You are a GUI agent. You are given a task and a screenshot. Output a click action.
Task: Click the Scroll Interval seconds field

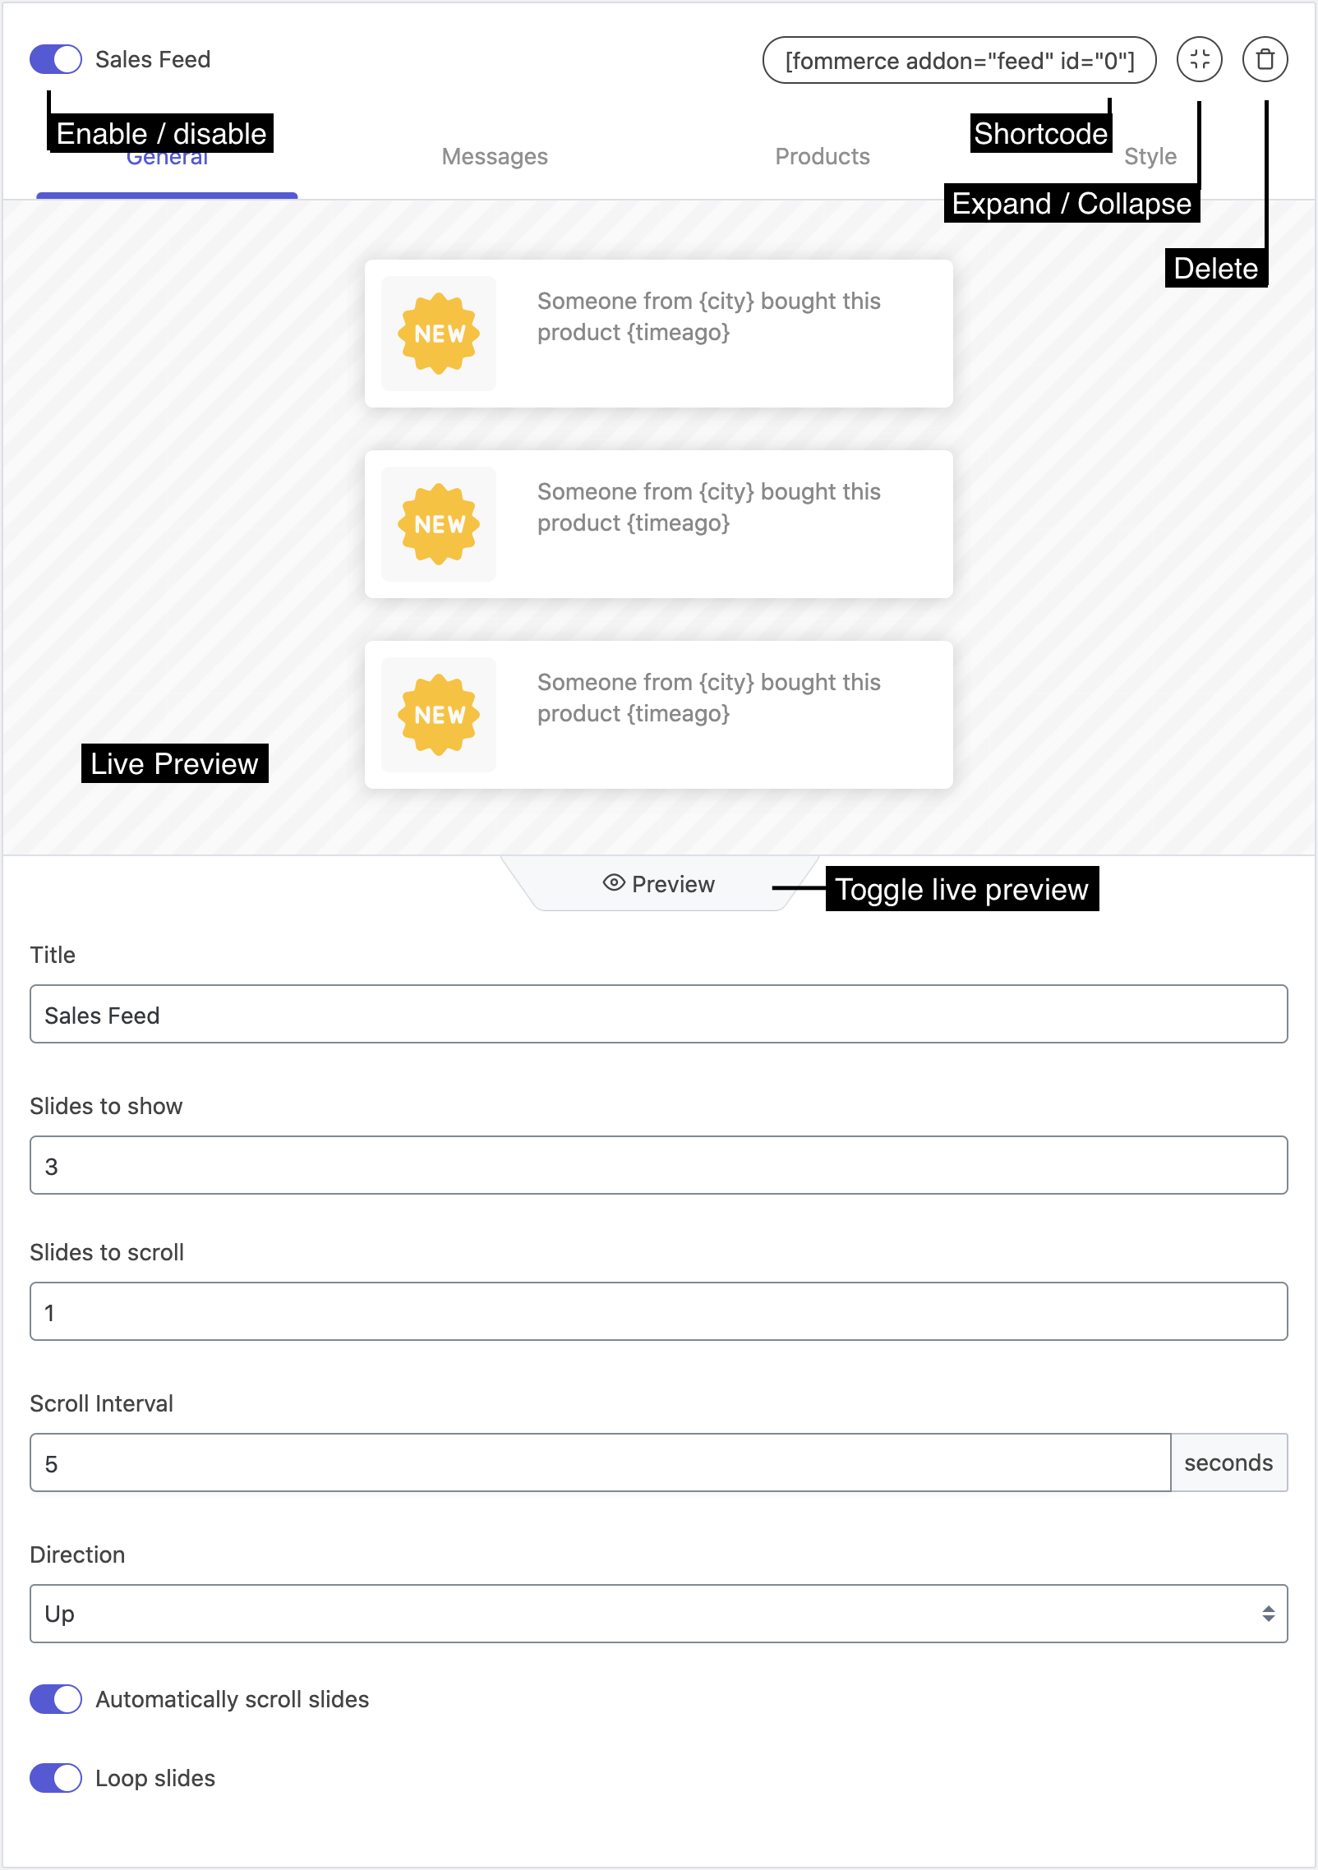coord(600,1462)
